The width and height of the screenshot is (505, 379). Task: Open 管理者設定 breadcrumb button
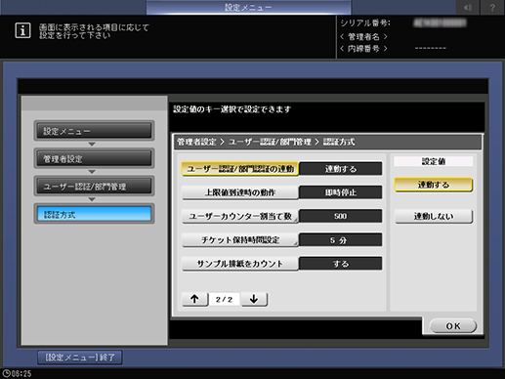[x=94, y=158]
